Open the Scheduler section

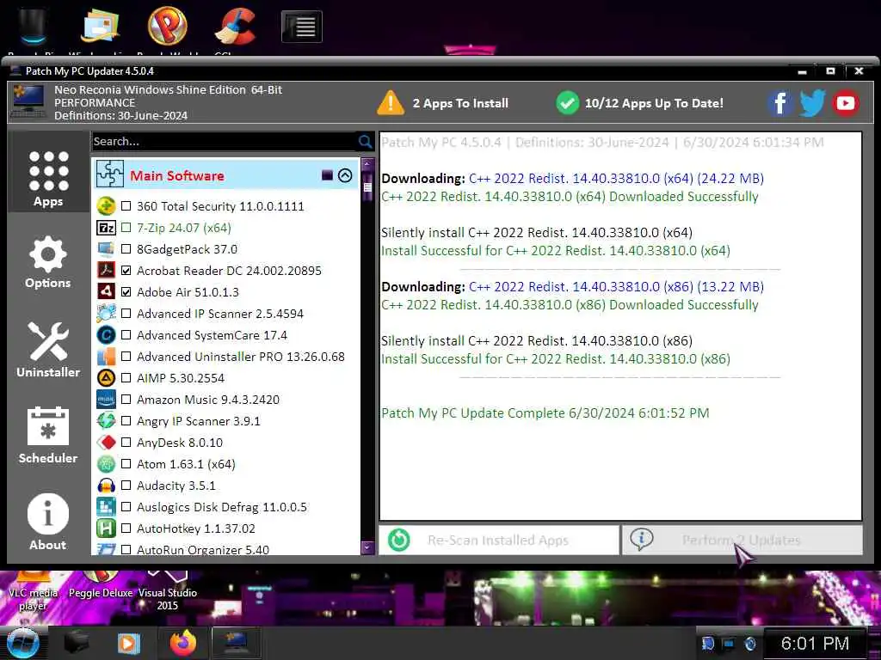click(x=48, y=435)
